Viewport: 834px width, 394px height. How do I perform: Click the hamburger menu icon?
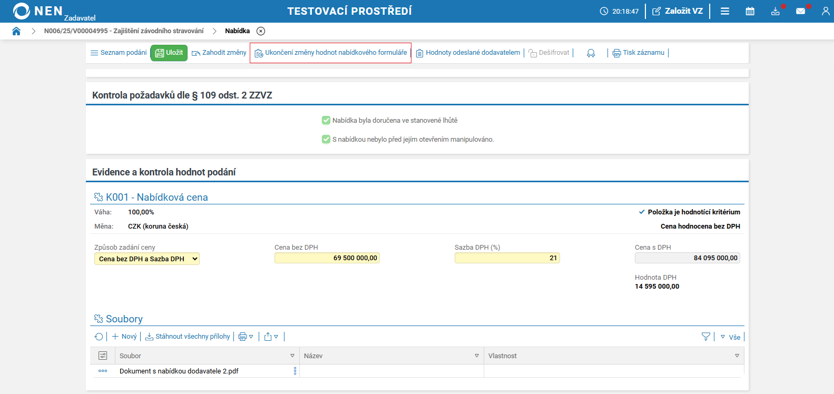pos(725,11)
